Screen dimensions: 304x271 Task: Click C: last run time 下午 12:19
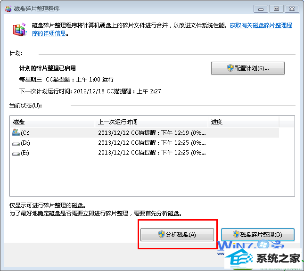(152, 133)
